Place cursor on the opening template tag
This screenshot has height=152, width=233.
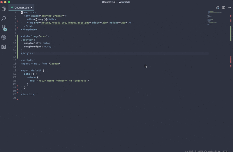click(28, 12)
